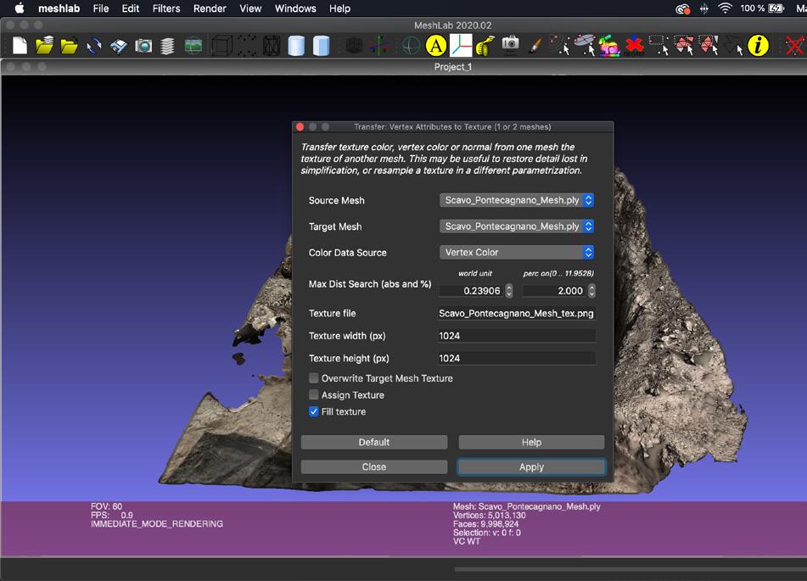Open the View menu
This screenshot has width=807, height=581.
pos(250,8)
